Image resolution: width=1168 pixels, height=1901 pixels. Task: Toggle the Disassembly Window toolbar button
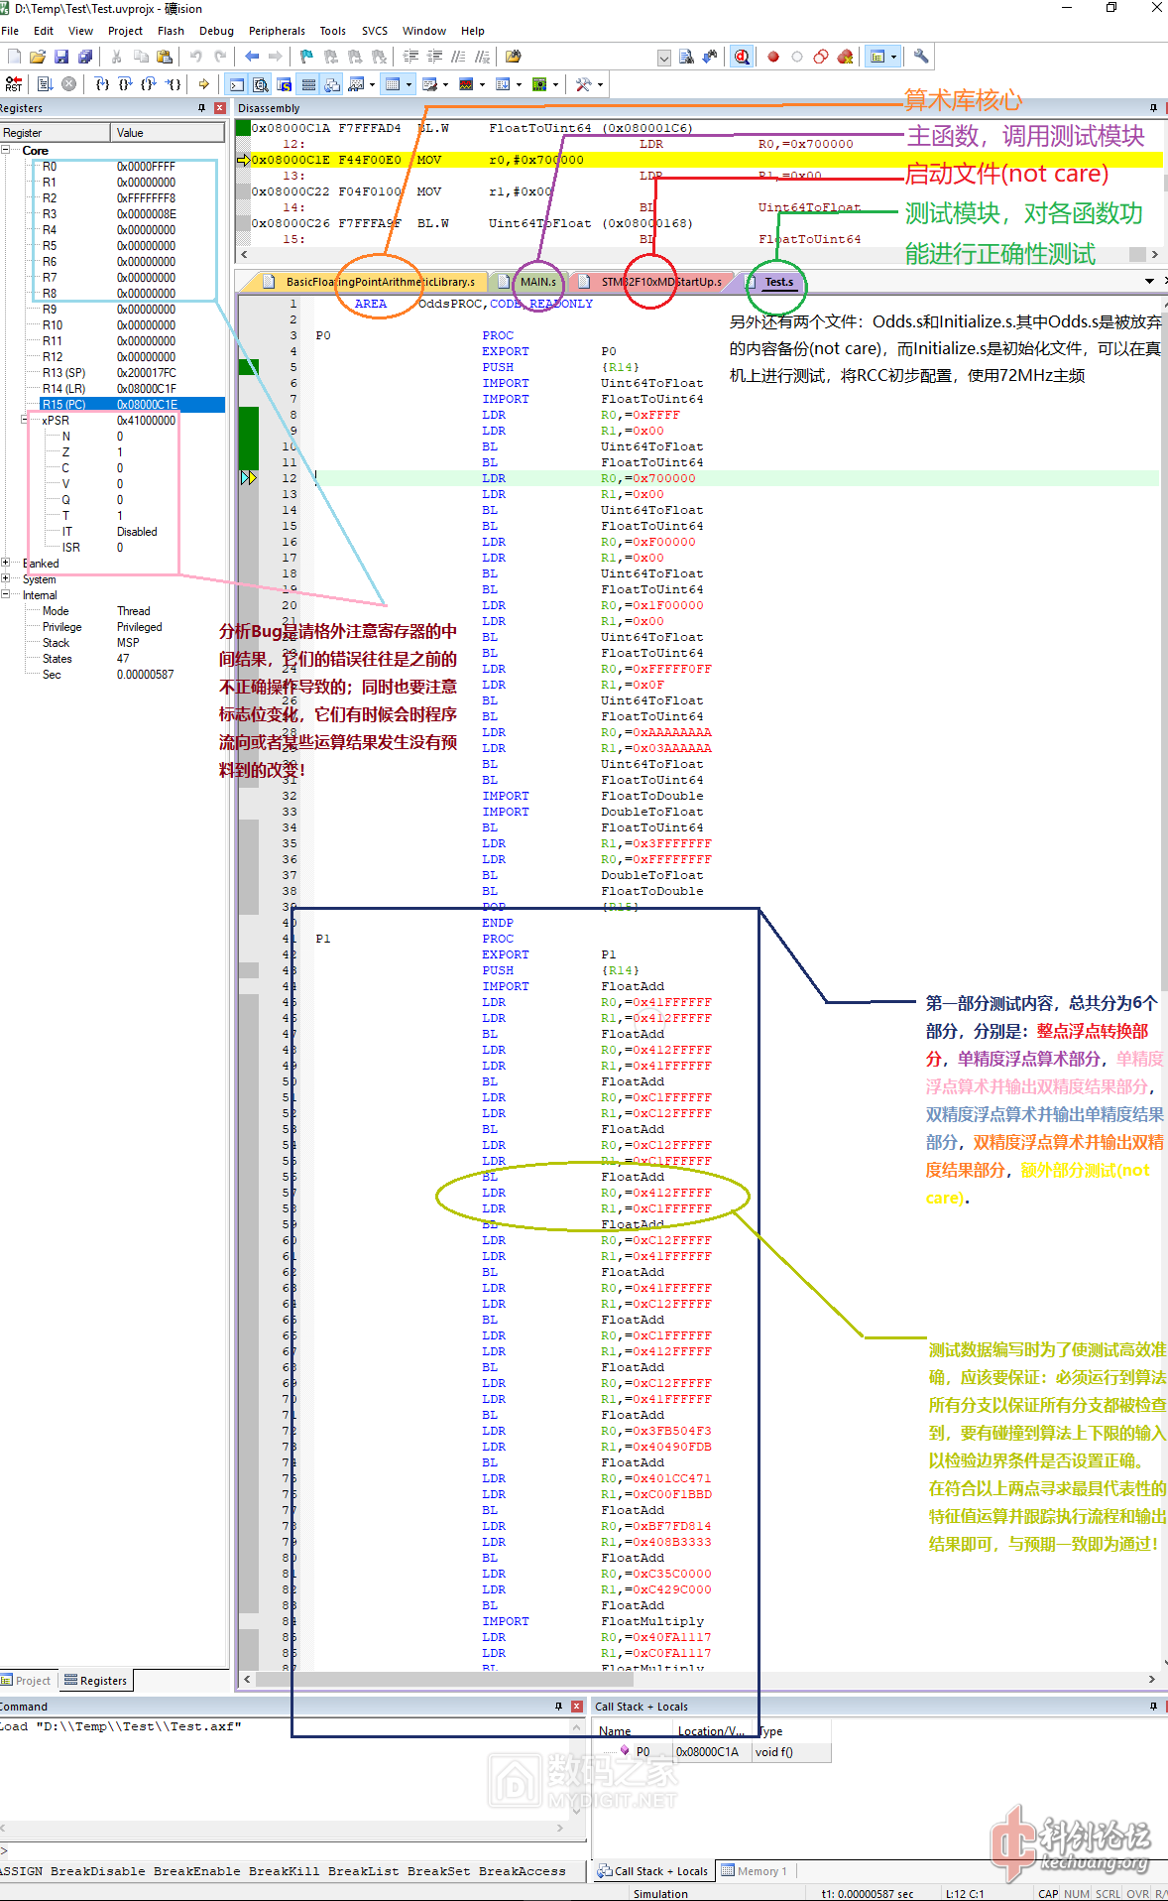[261, 84]
